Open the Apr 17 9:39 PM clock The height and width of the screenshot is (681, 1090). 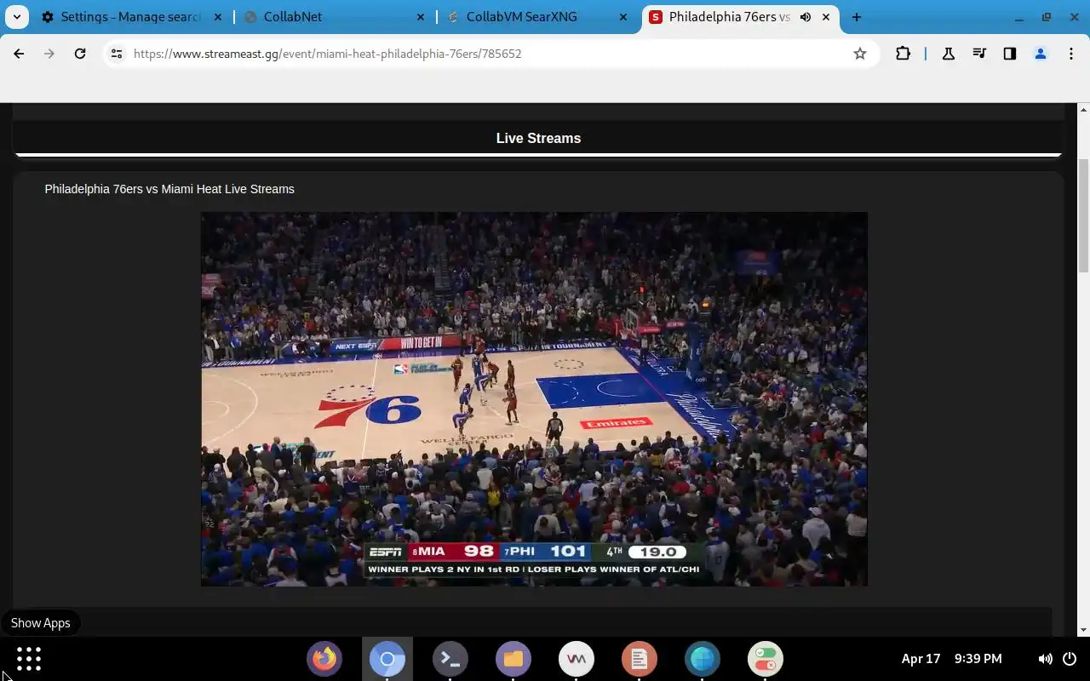point(951,659)
